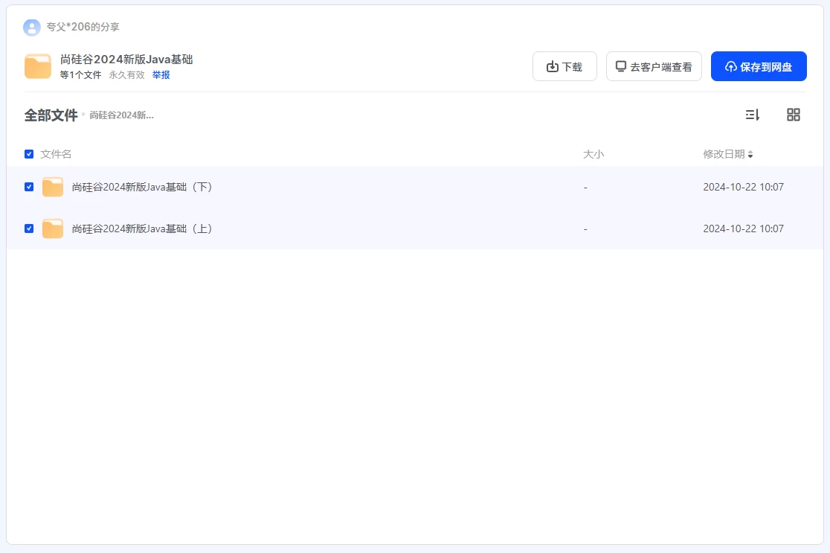Switch to grid view layout icon
The height and width of the screenshot is (553, 830).
click(x=794, y=115)
